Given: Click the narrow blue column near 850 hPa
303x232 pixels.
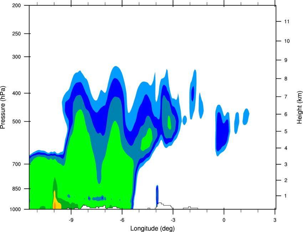Looking at the screenshot, I should tap(157, 196).
